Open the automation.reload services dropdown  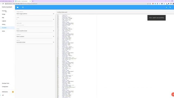(35, 42)
